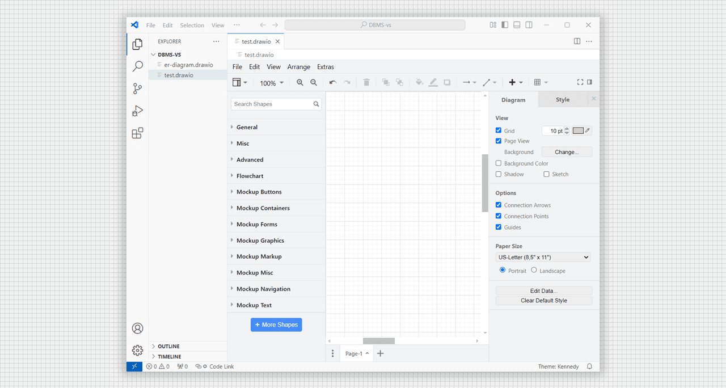Toggle fullscreen icon in draw.io toolbar
Image resolution: width=726 pixels, height=388 pixels.
pos(580,82)
